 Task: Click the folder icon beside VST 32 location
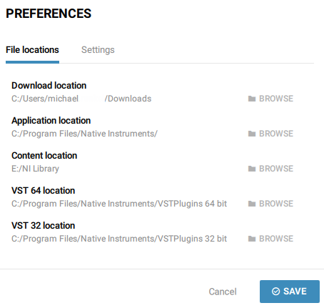click(x=252, y=239)
